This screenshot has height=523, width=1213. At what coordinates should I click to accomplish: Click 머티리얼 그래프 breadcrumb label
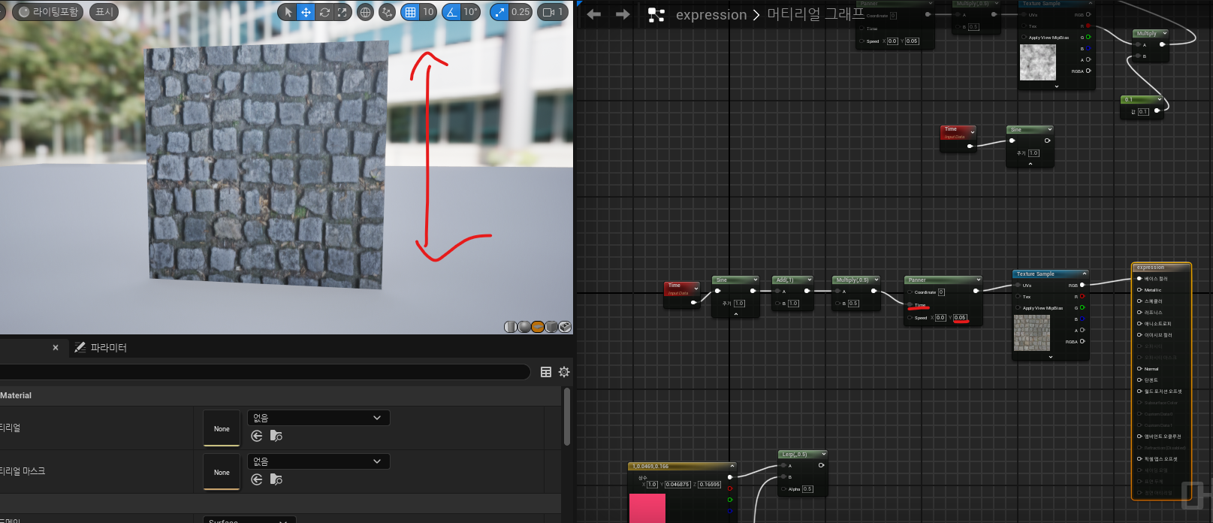pos(816,15)
